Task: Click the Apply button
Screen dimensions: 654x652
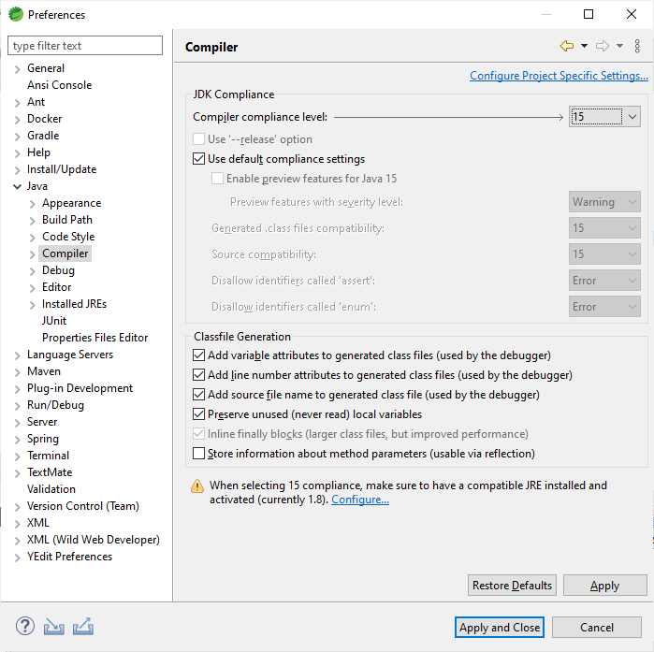Action: pos(604,586)
